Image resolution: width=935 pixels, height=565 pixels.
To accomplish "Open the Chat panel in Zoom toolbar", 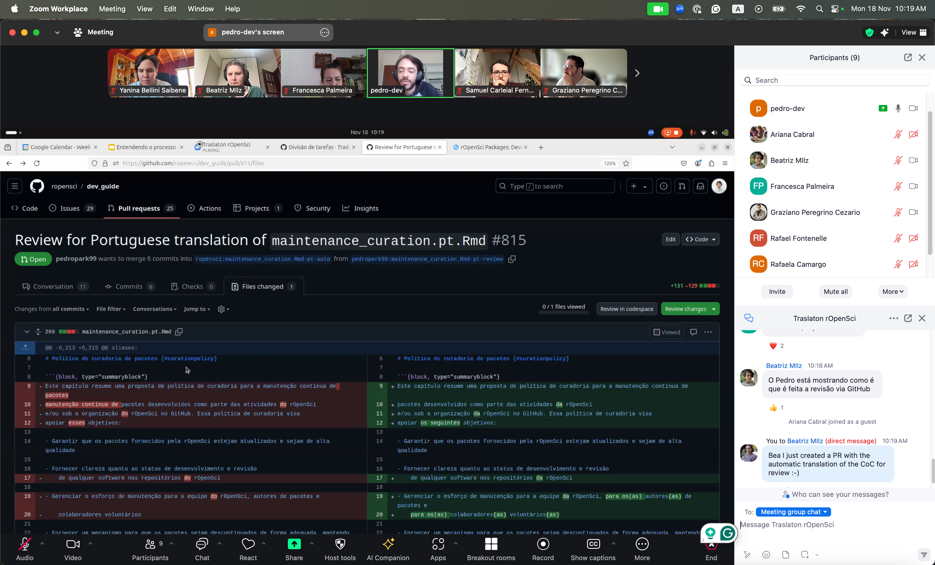I will [x=202, y=549].
